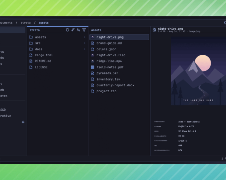
Task: Expand docs folder chevron
Action: coord(85,49)
